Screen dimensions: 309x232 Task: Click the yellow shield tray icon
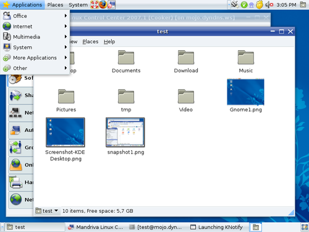point(260,5)
